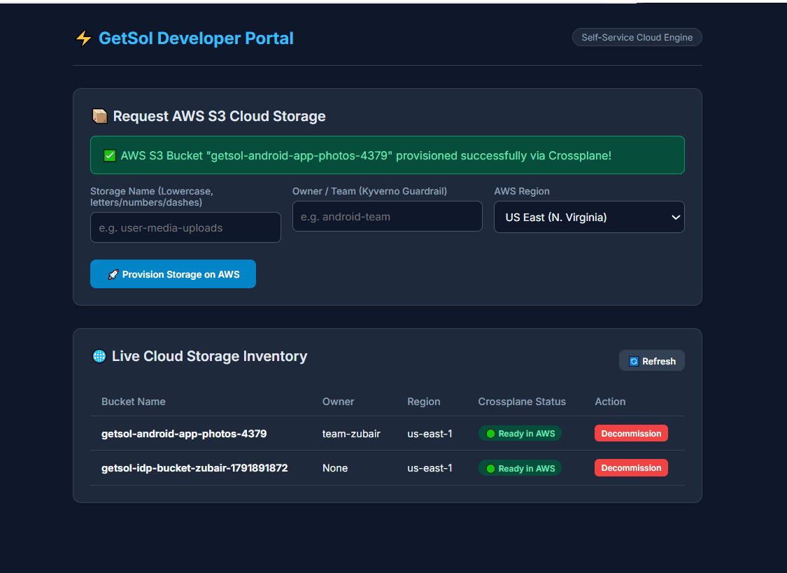Viewport: 787px width, 573px height.
Task: Click us-east-1 region in team-zubair row
Action: click(430, 434)
